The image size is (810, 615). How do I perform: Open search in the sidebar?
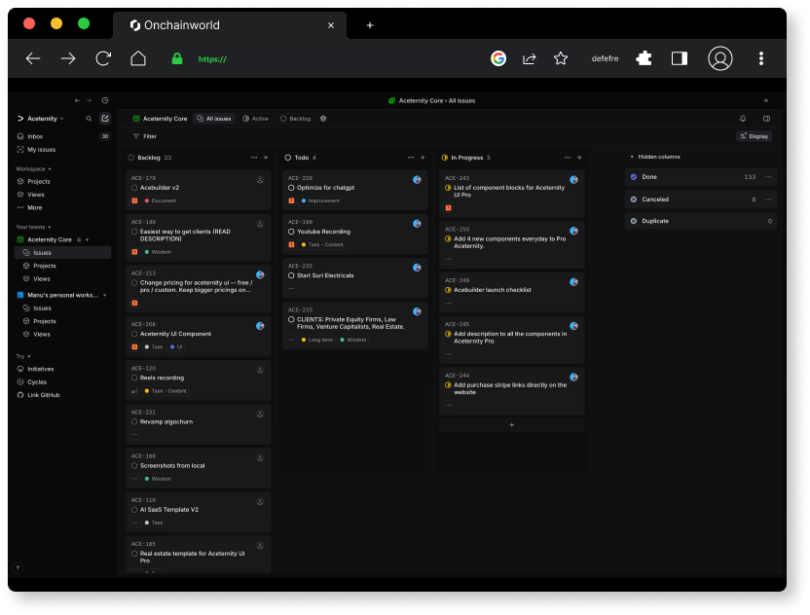89,119
